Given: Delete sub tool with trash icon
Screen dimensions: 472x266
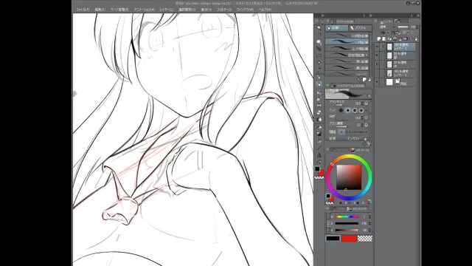Looking at the screenshot, I should pyautogui.click(x=369, y=80).
